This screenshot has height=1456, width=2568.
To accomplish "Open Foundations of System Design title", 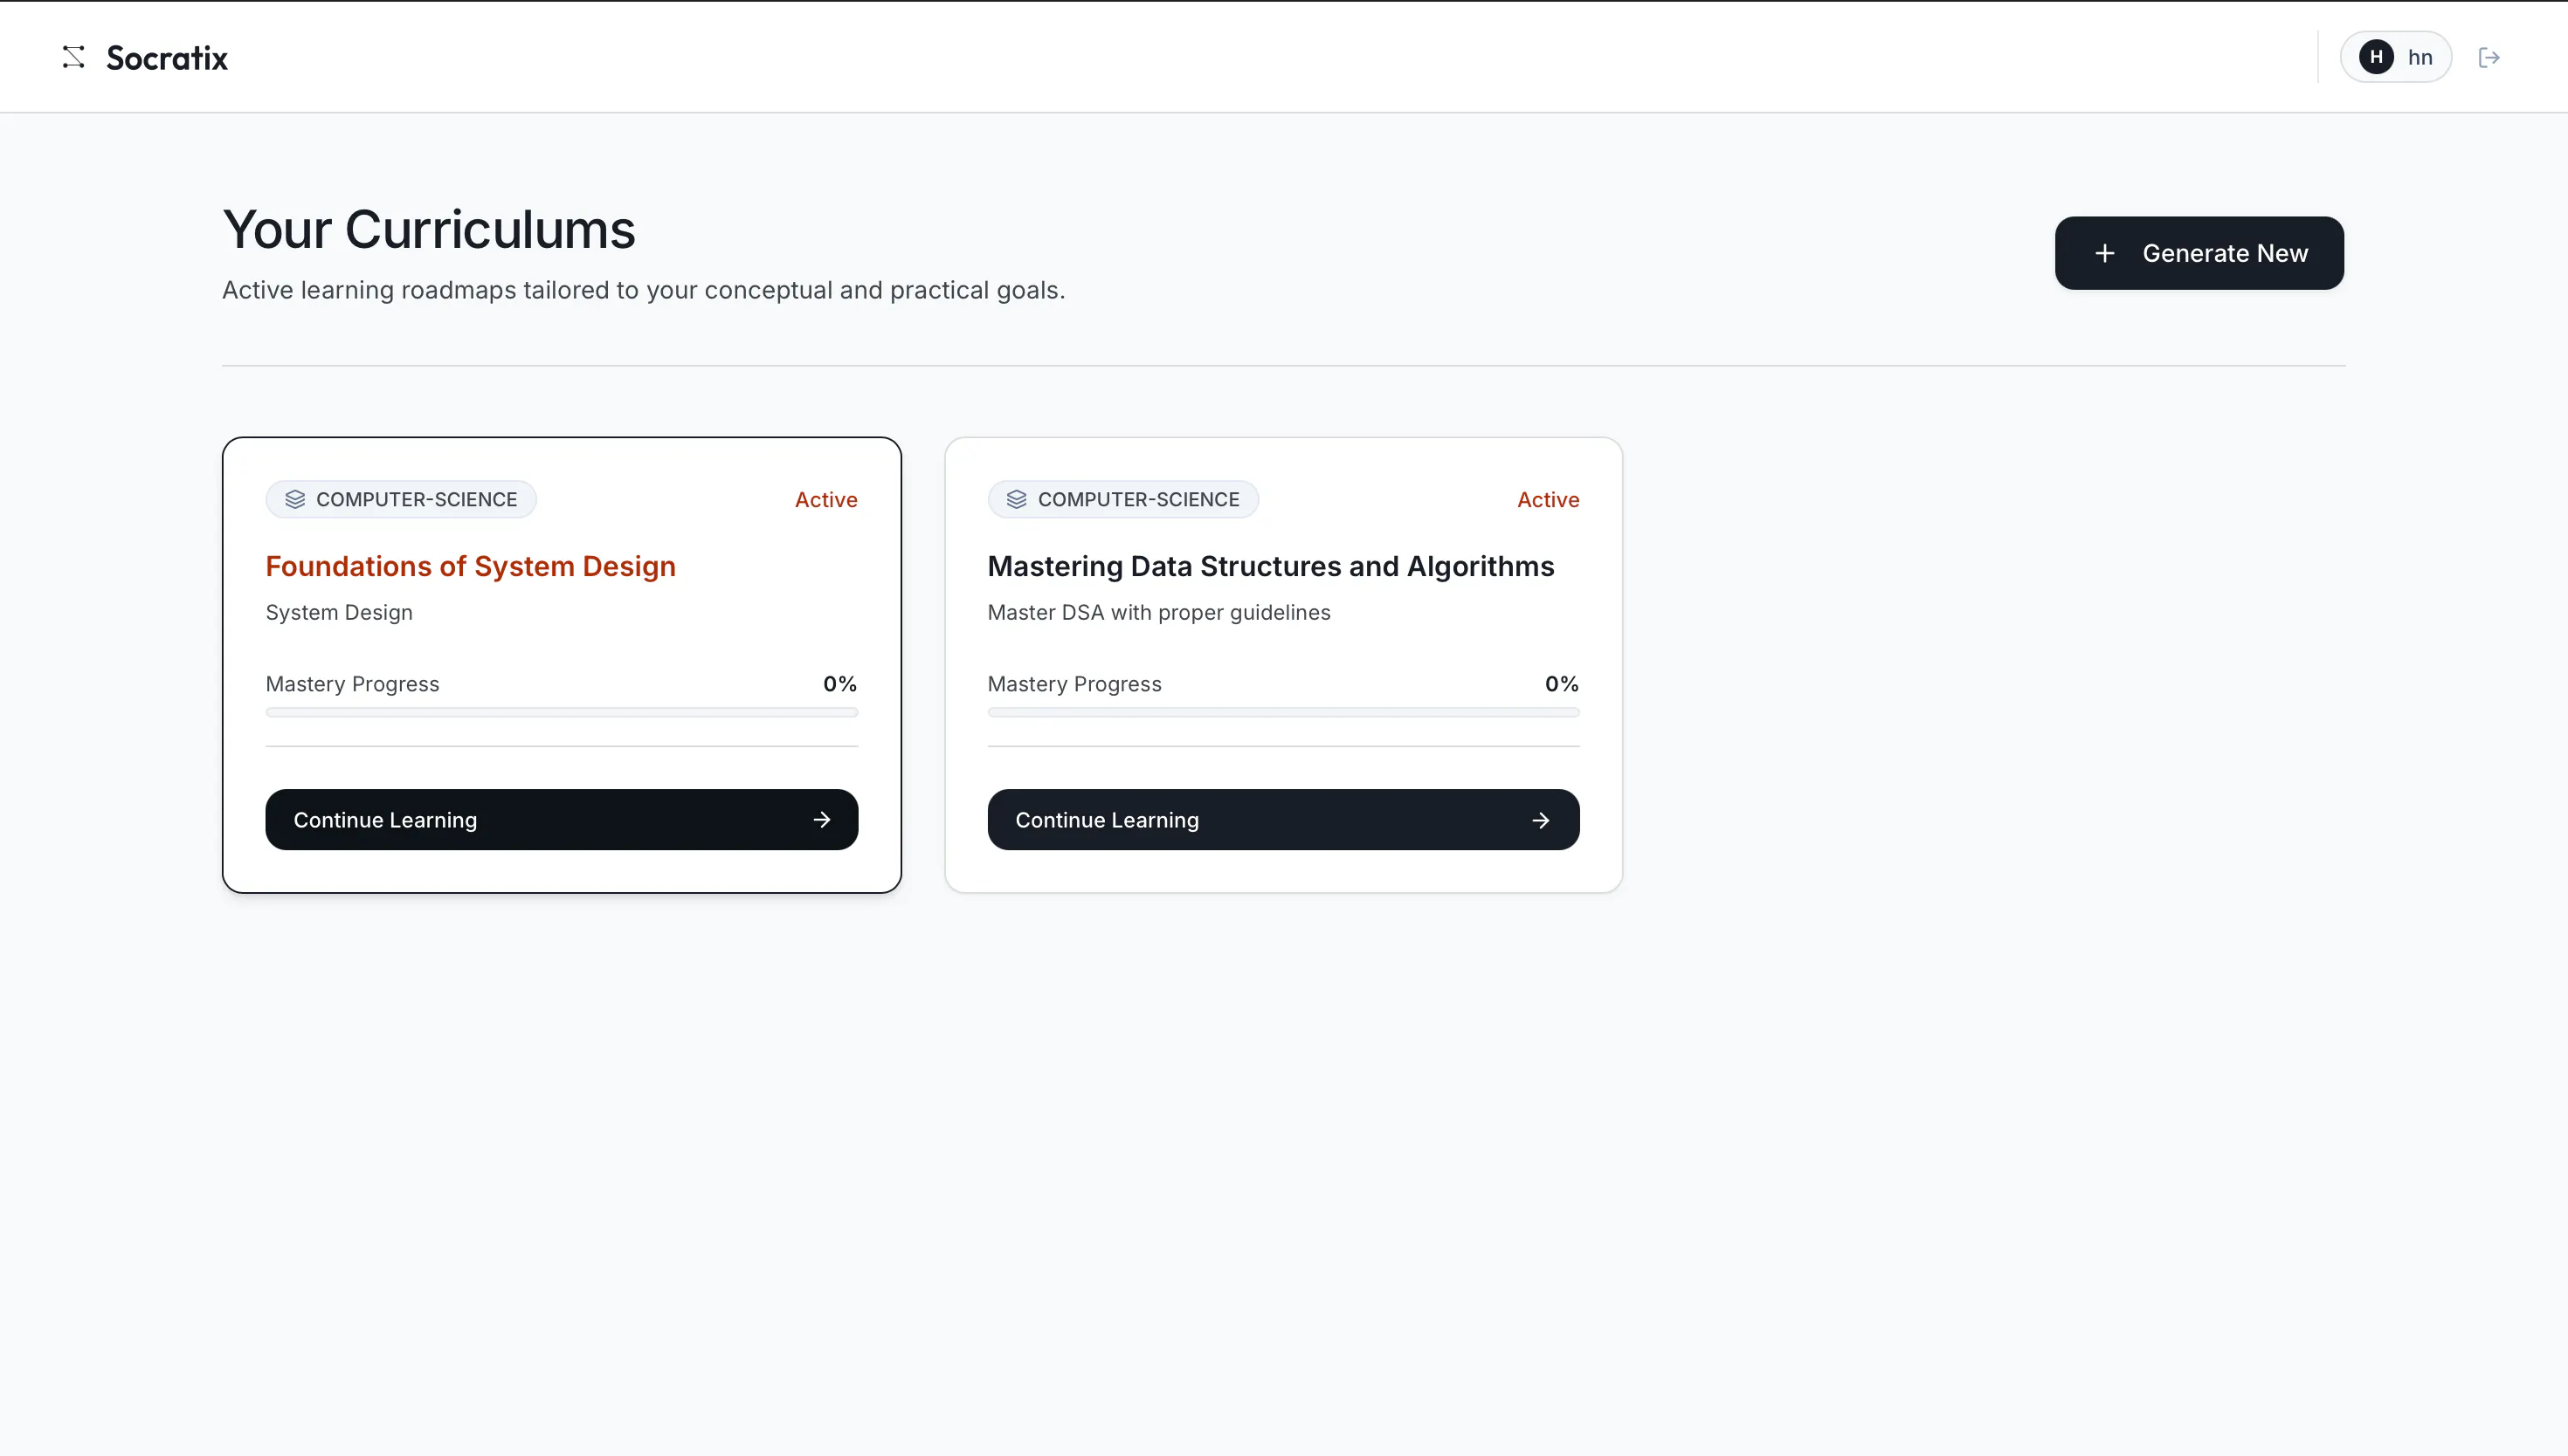I will pyautogui.click(x=470, y=566).
